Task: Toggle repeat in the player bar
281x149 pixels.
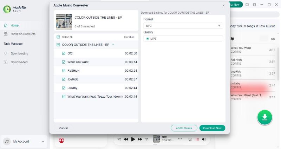Action: coord(147,139)
